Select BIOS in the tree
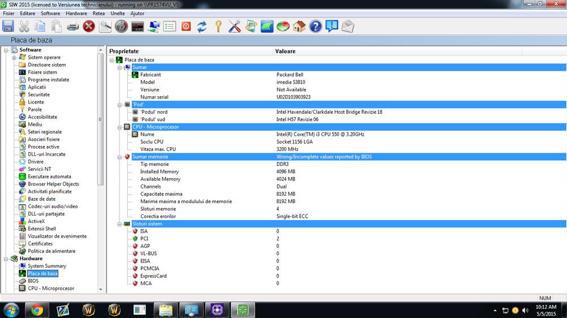567x318 pixels. coord(33,281)
